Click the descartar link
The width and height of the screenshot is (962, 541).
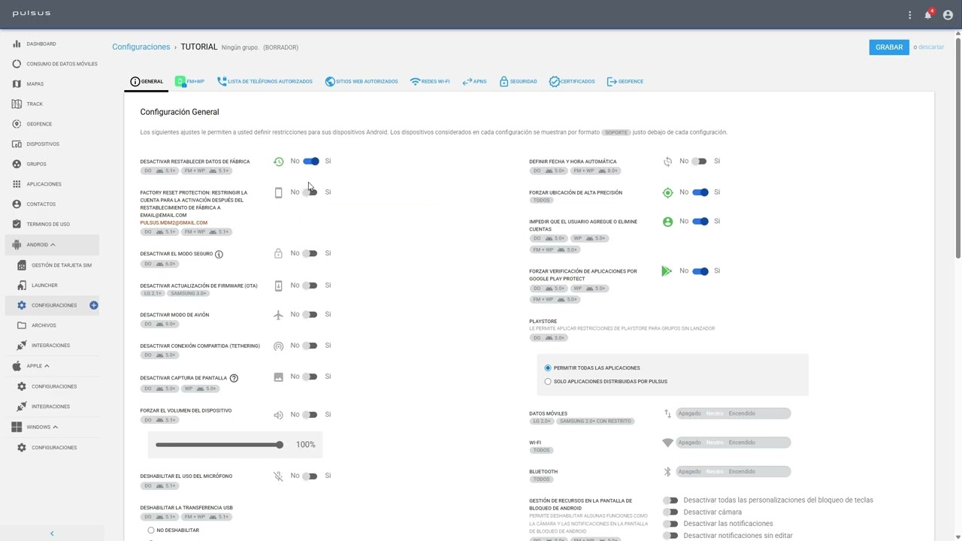tap(931, 47)
